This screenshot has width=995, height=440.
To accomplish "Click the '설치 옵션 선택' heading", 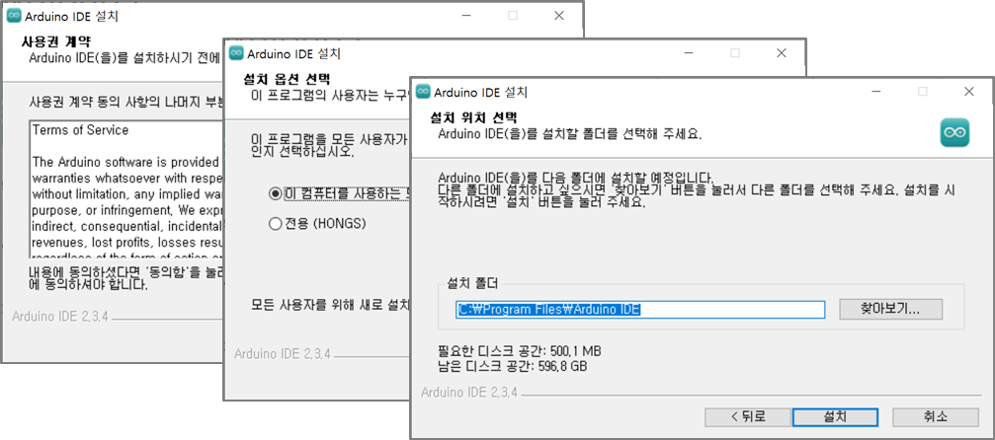I will tap(287, 80).
